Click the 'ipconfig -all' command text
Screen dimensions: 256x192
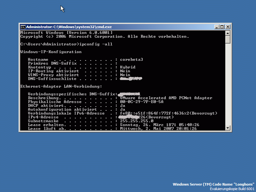click(x=96, y=44)
